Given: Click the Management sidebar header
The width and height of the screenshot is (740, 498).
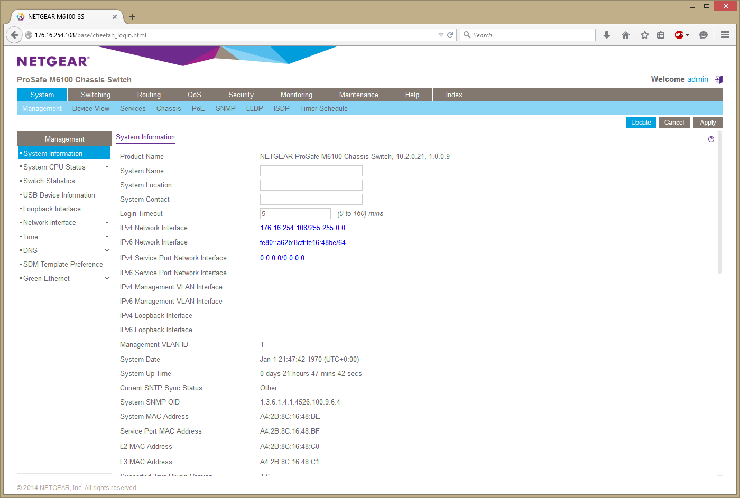Looking at the screenshot, I should coord(64,139).
